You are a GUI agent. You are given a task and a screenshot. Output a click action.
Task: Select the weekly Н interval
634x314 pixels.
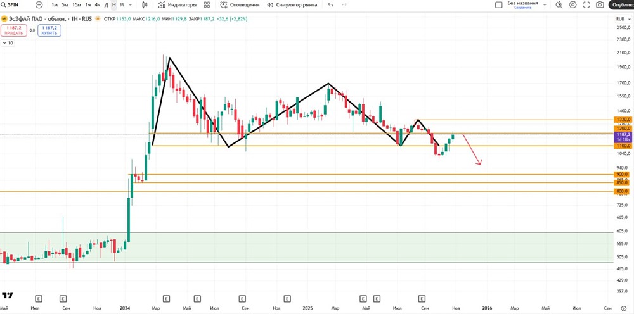coord(114,5)
